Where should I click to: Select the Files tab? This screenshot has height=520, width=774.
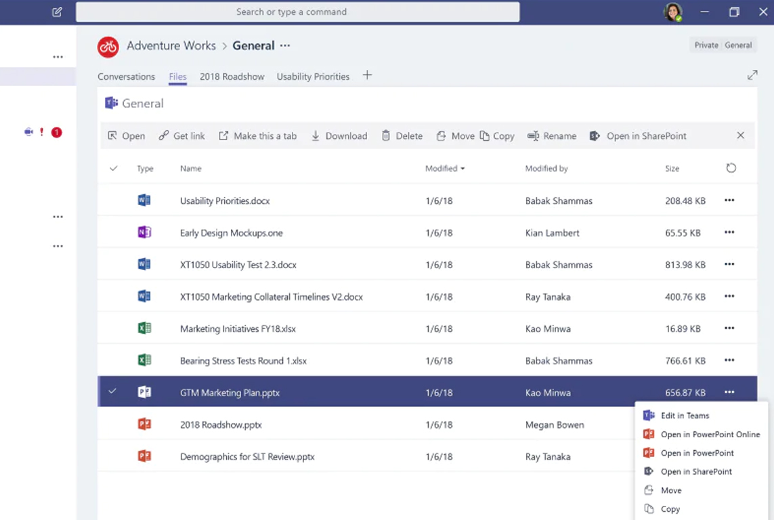pyautogui.click(x=177, y=77)
